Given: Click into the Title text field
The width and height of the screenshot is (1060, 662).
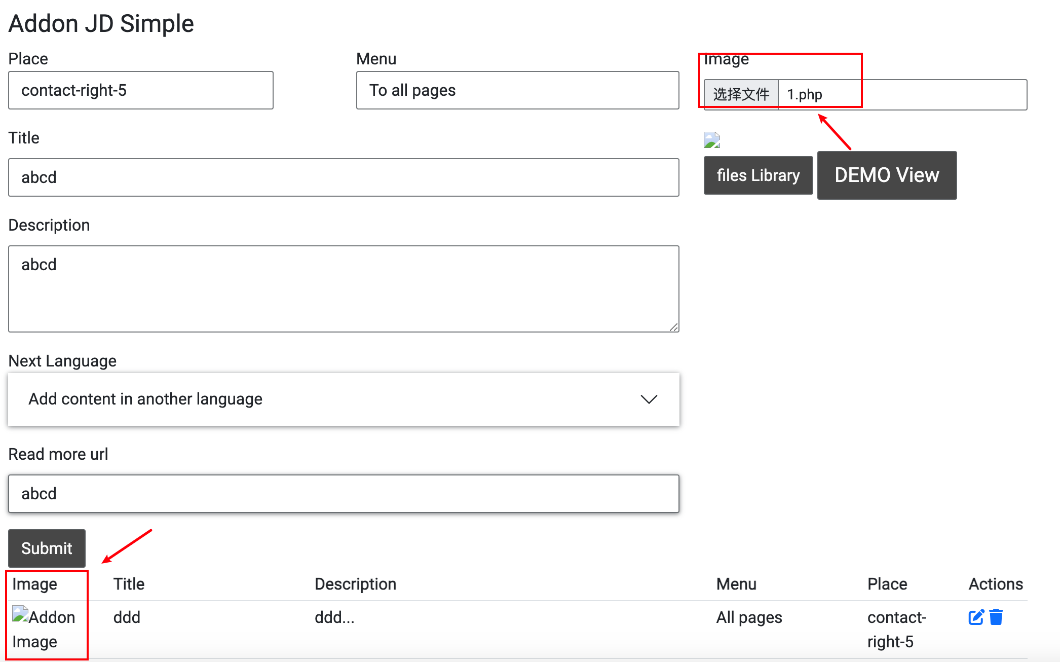Looking at the screenshot, I should click(344, 177).
